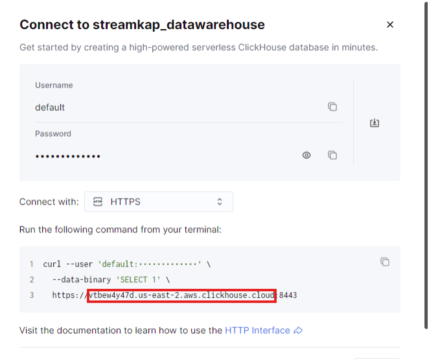Reveal password with the eye icon
429x360 pixels.
[307, 155]
